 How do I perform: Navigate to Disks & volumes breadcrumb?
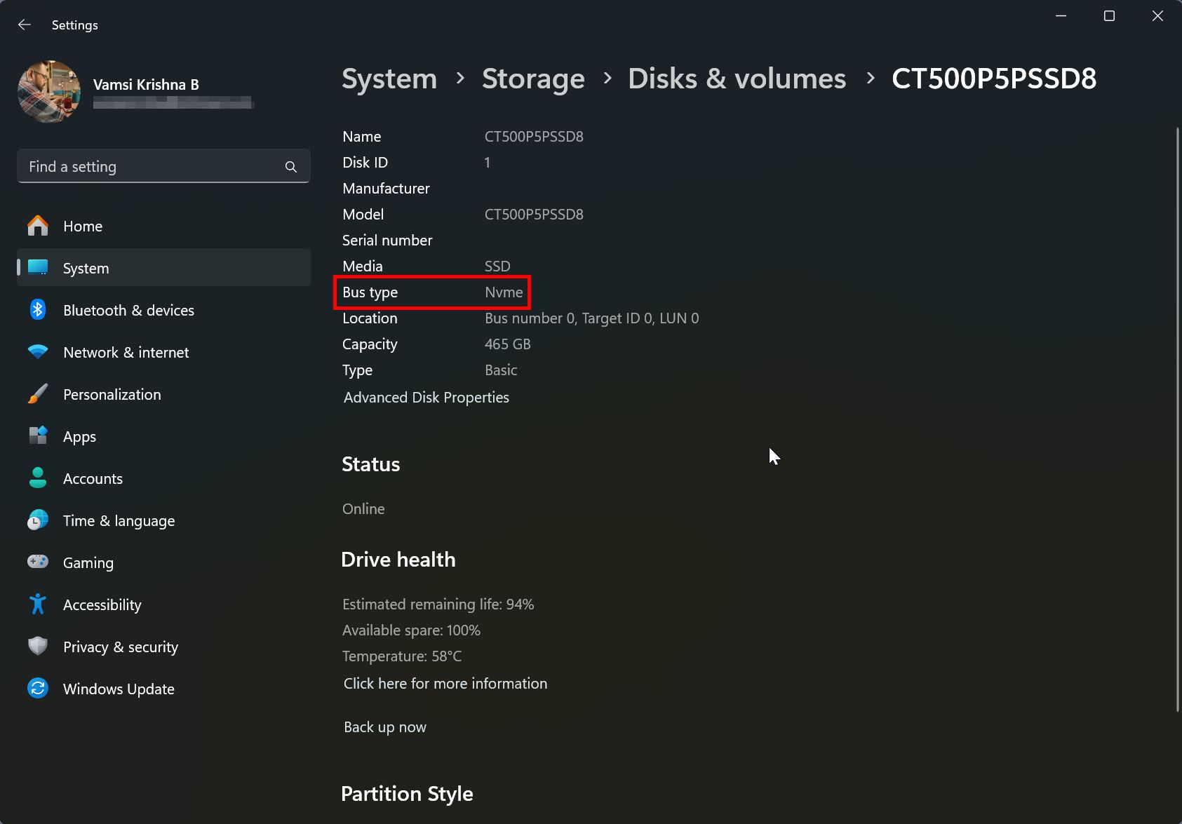click(x=737, y=79)
